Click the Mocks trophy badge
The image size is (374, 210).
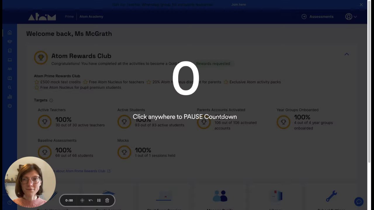click(x=124, y=152)
